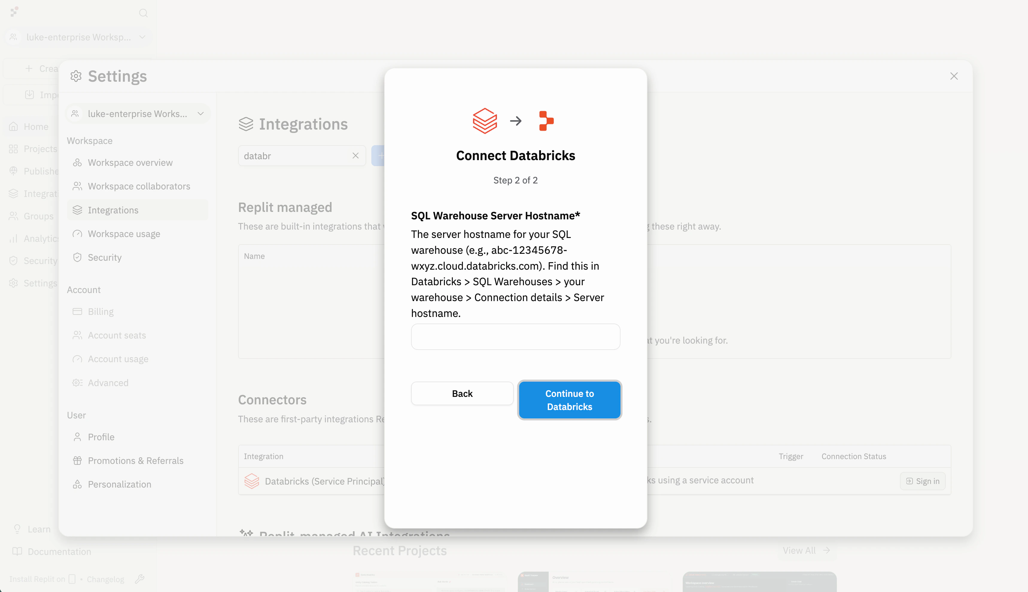Clear the 'databr' search text

[x=355, y=156]
